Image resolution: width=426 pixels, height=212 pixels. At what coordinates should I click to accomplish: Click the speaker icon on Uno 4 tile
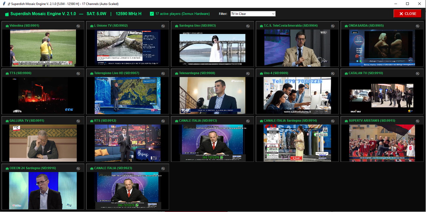click(333, 74)
